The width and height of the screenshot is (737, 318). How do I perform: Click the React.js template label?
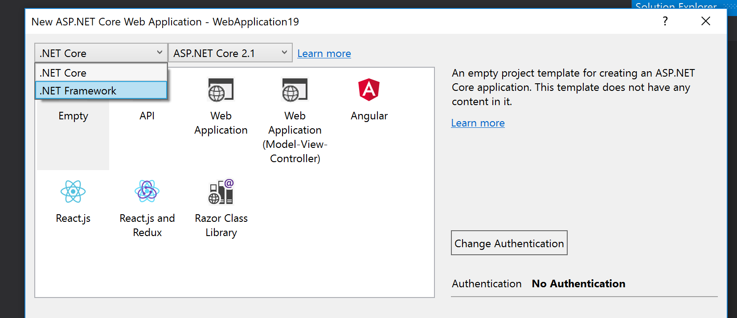tap(73, 218)
